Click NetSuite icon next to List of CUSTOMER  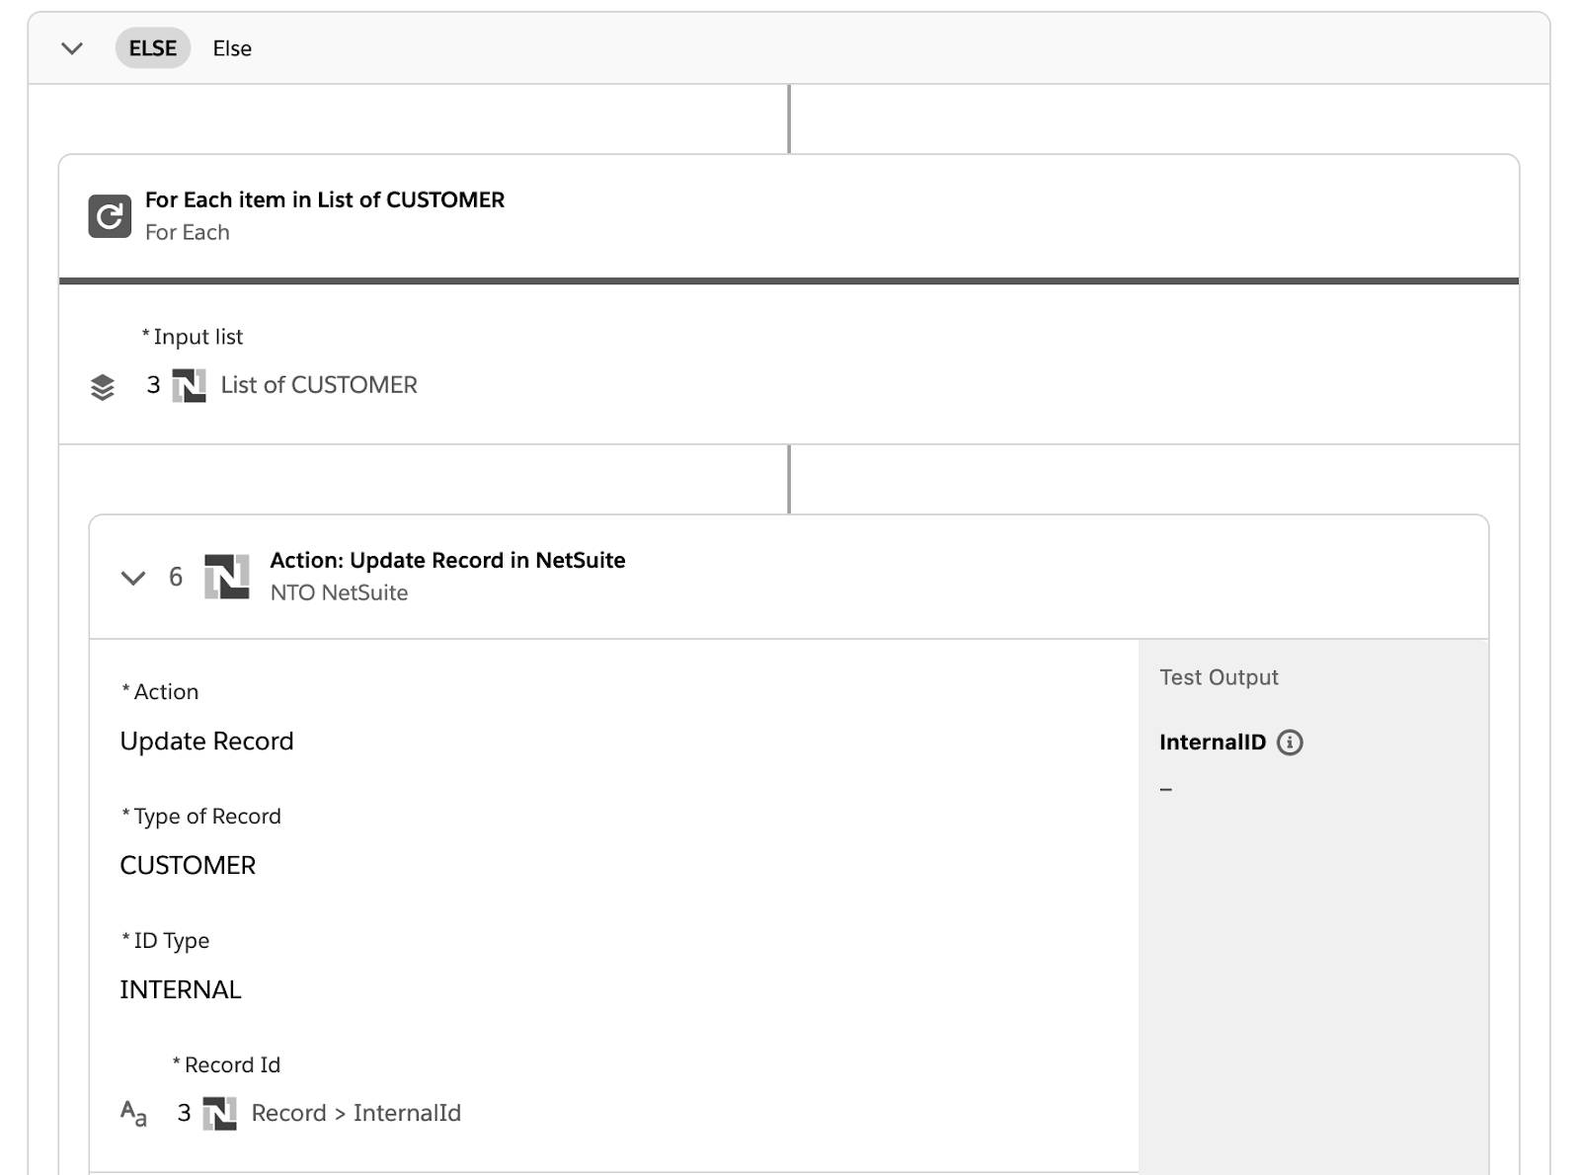click(x=189, y=385)
